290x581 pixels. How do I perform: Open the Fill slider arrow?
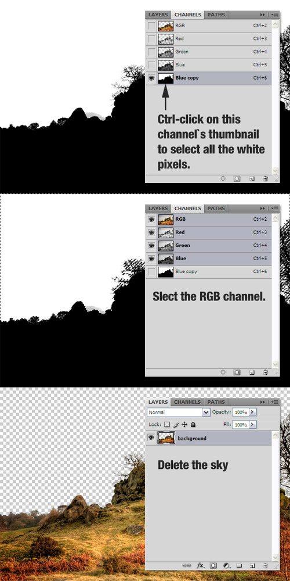[x=253, y=424]
